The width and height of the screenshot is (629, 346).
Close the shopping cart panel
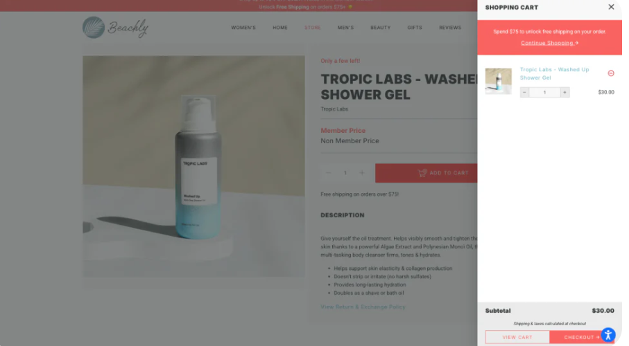click(x=611, y=7)
